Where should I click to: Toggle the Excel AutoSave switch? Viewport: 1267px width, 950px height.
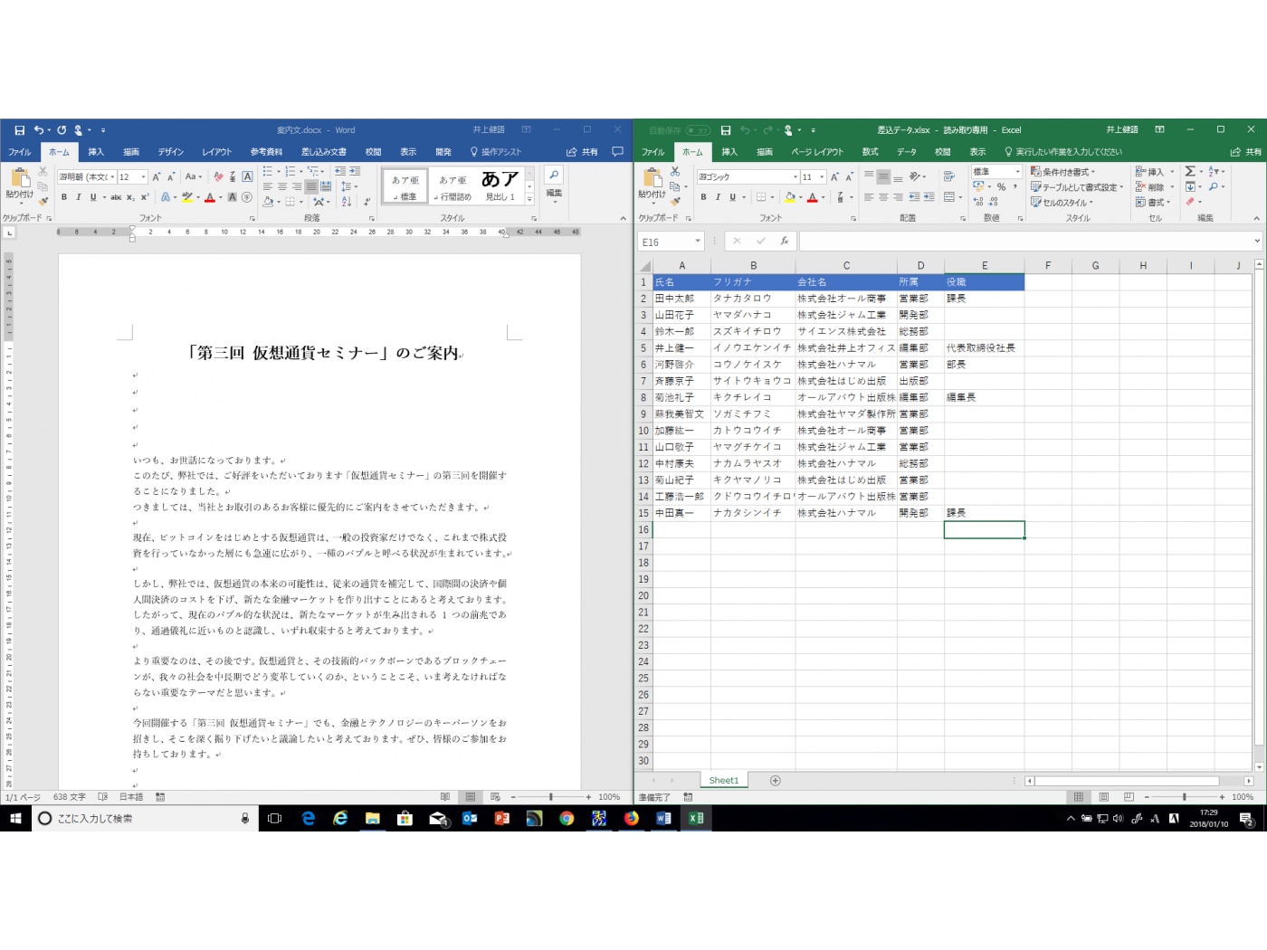point(697,130)
